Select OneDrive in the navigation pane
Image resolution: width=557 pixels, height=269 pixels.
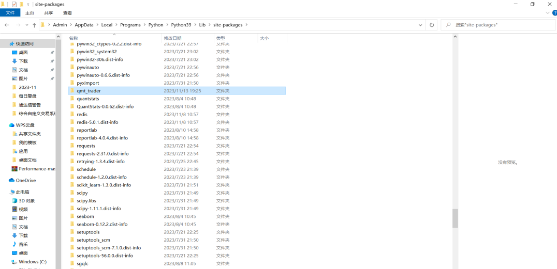coord(25,180)
